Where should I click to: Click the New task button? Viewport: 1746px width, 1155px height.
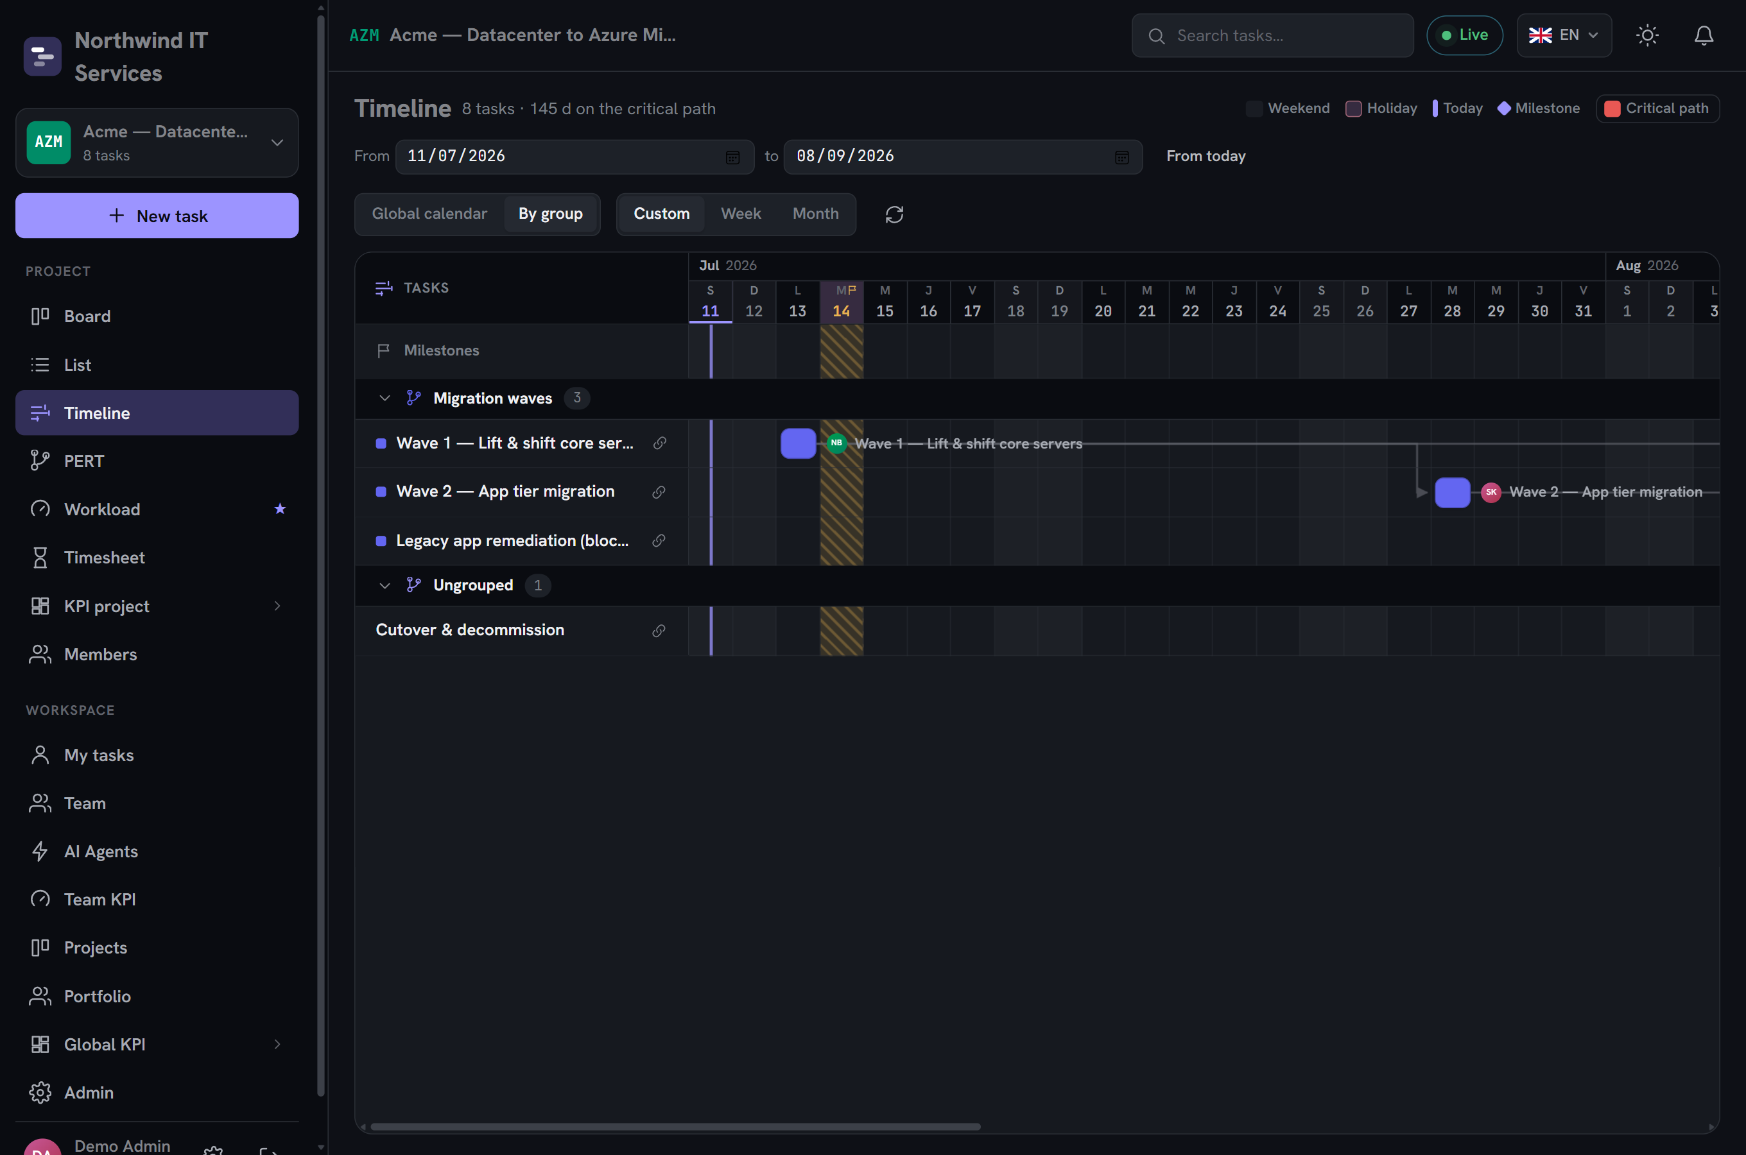click(157, 216)
